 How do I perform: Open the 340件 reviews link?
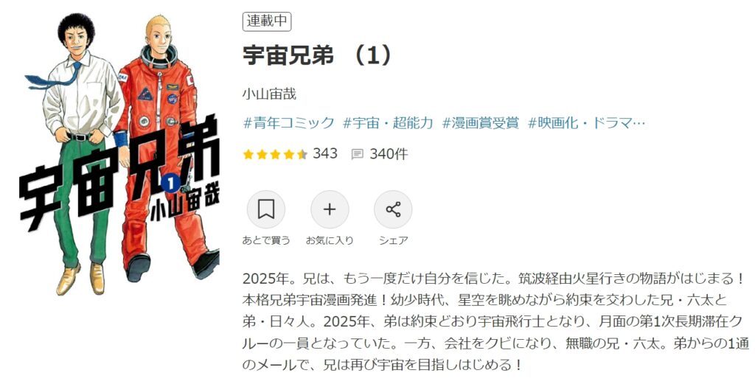(389, 154)
